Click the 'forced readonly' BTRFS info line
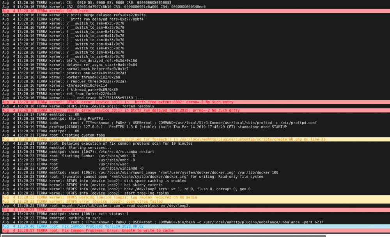Screen dimensions: 390x237 (x=78, y=106)
